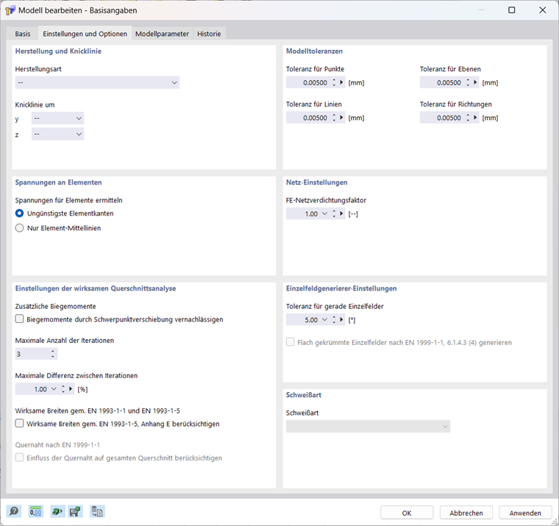Click the Anwenden button
Viewport: 559px width, 526px height.
click(525, 513)
